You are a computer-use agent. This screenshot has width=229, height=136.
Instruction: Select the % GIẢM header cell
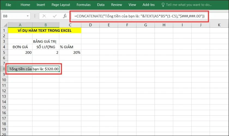tap(70, 47)
